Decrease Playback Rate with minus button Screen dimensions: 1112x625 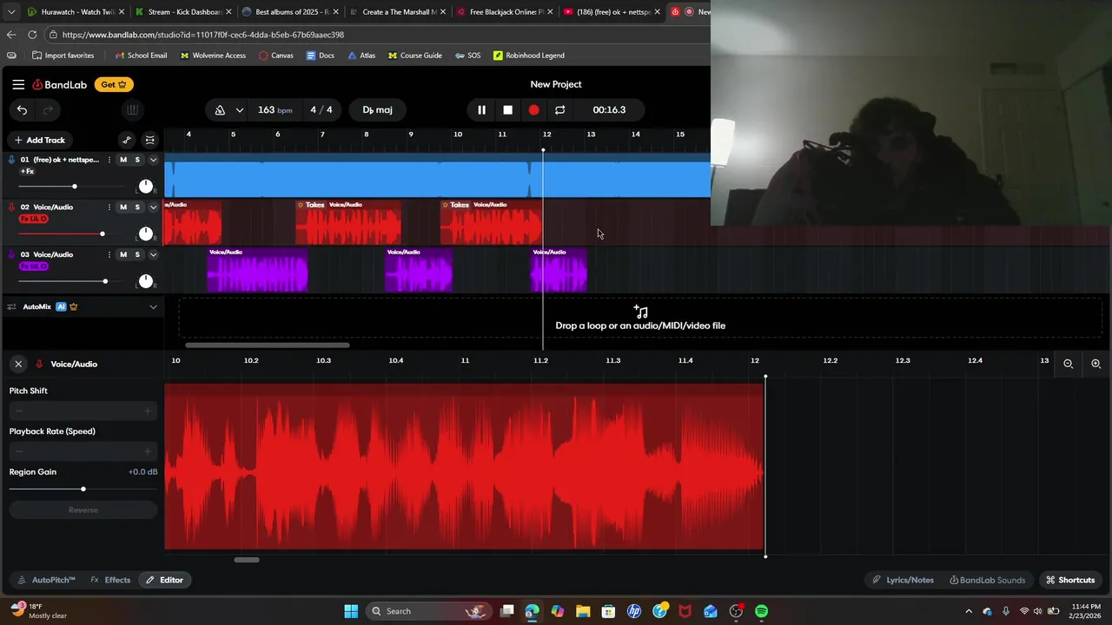click(19, 451)
